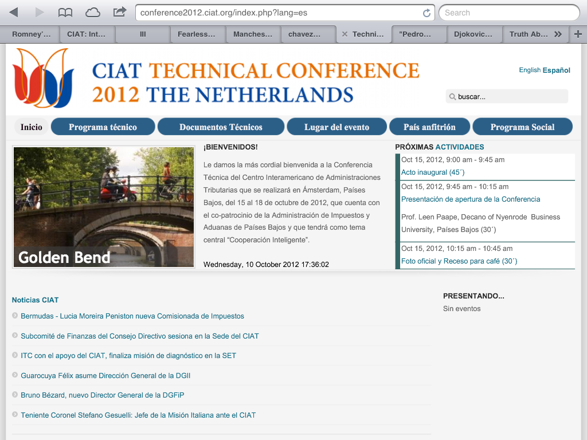Click the Golden Bend bridge photo
587x440 pixels.
pos(104,207)
